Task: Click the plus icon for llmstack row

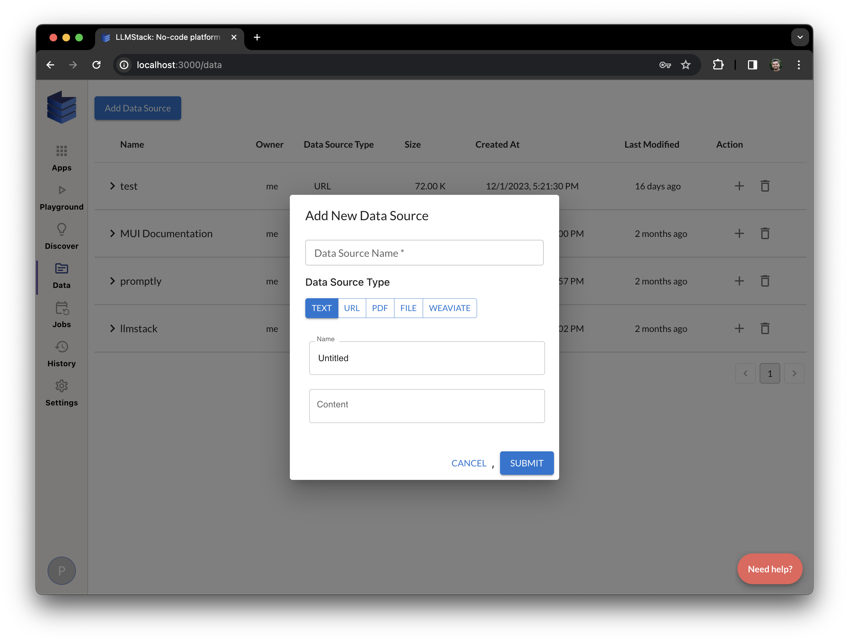Action: pyautogui.click(x=739, y=329)
